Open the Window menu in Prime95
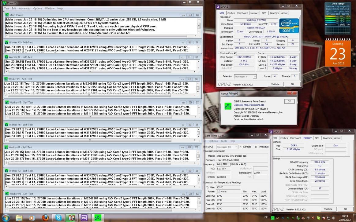 pyautogui.click(x=50, y=8)
